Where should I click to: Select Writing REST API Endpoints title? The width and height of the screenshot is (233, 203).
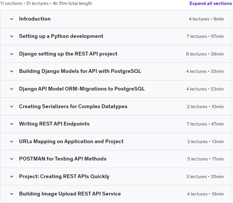[x=54, y=124]
